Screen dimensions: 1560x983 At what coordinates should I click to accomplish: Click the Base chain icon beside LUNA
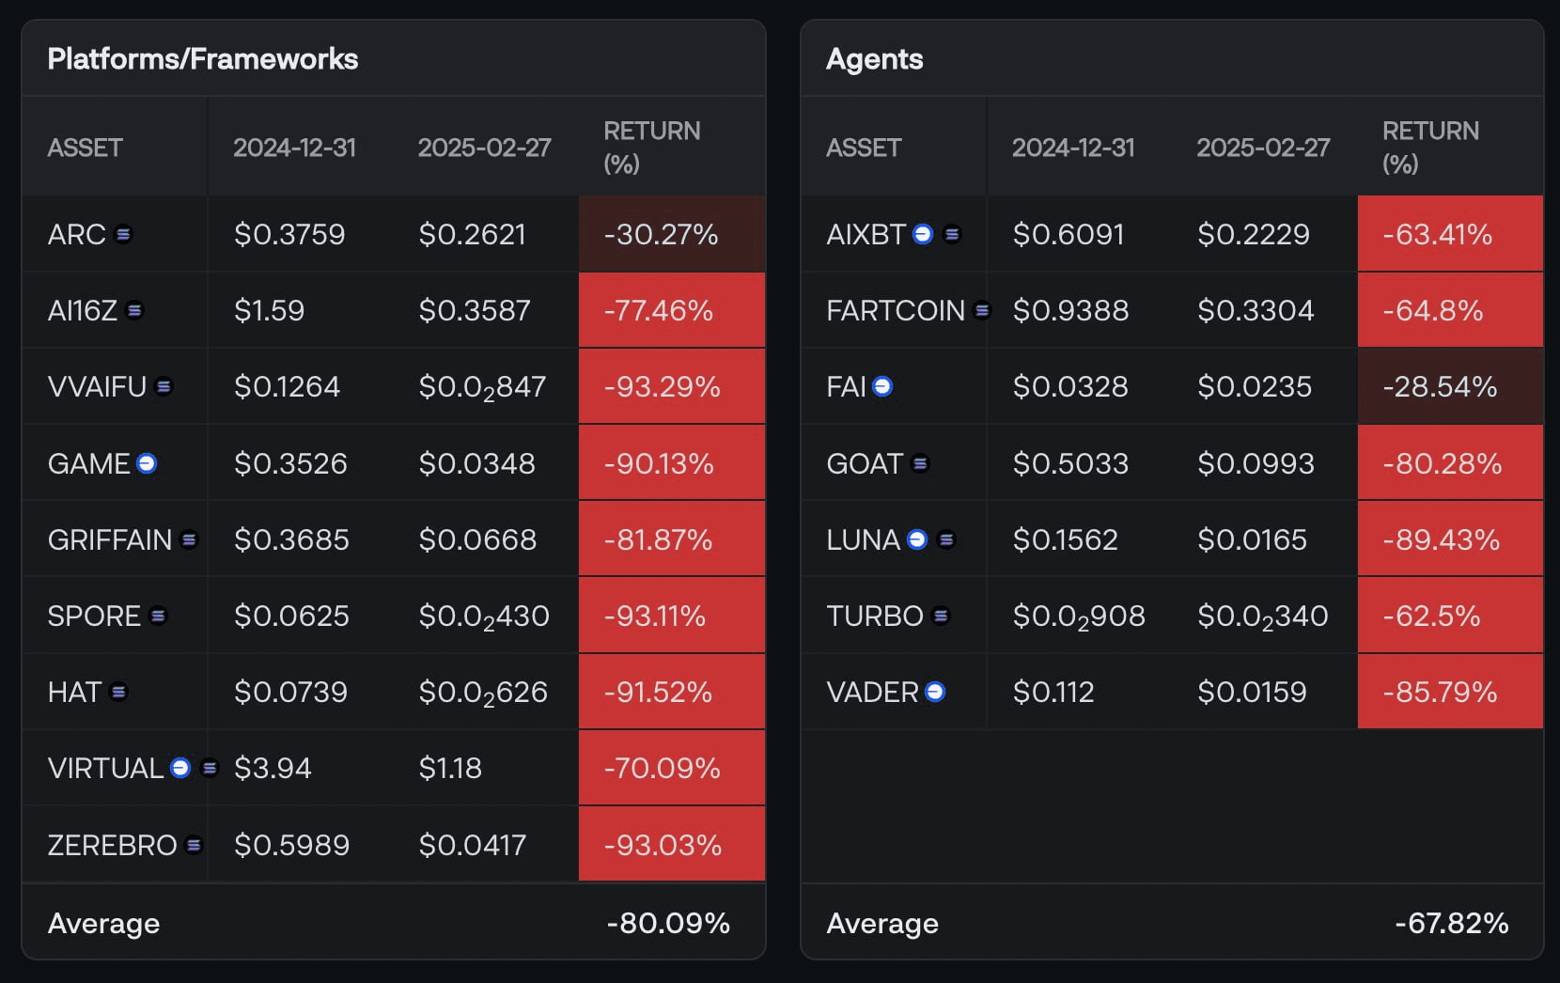pyautogui.click(x=917, y=539)
